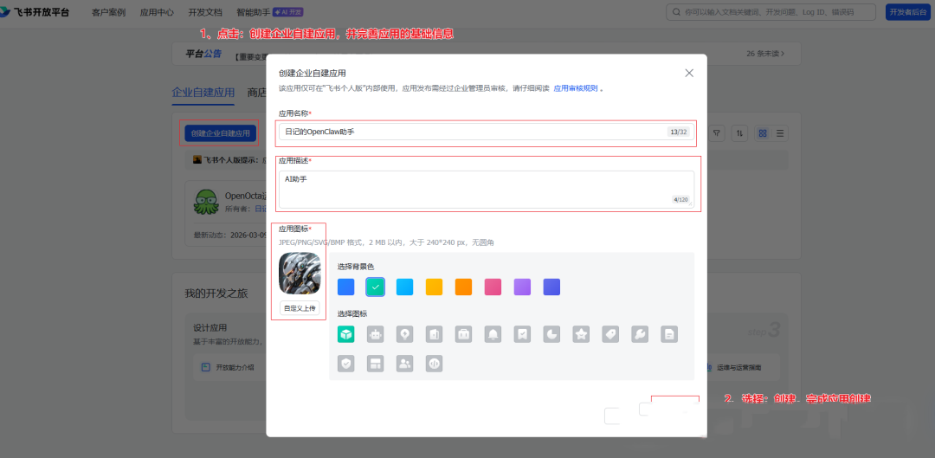
Task: Click the 设计应用 card title
Action: coord(210,328)
